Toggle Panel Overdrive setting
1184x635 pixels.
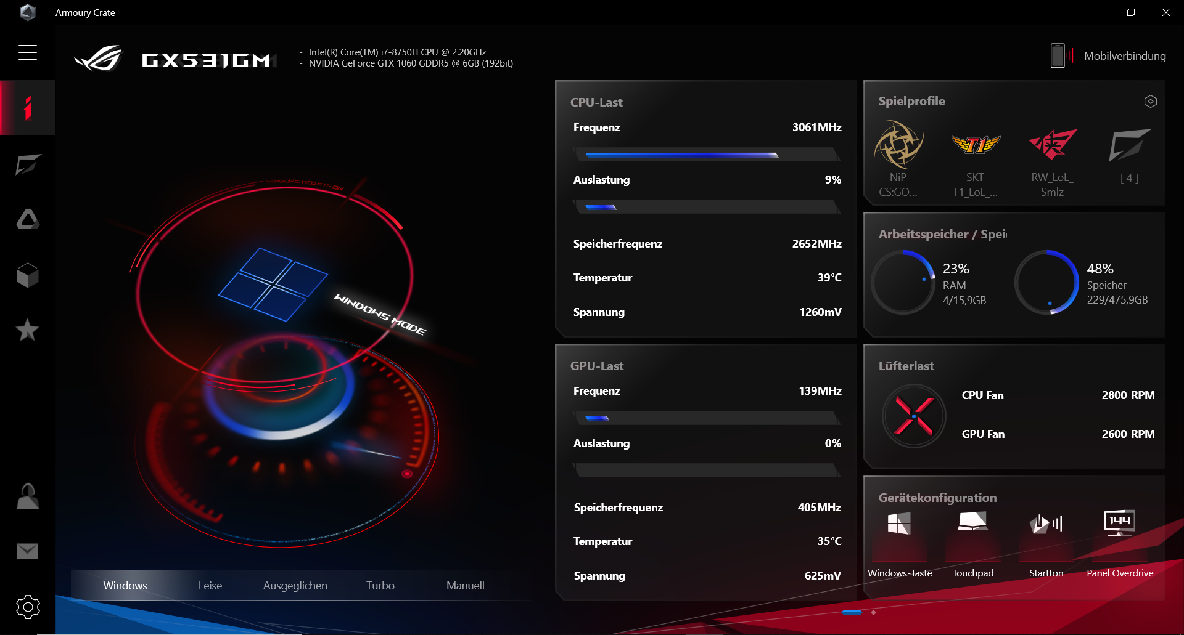tap(1120, 544)
